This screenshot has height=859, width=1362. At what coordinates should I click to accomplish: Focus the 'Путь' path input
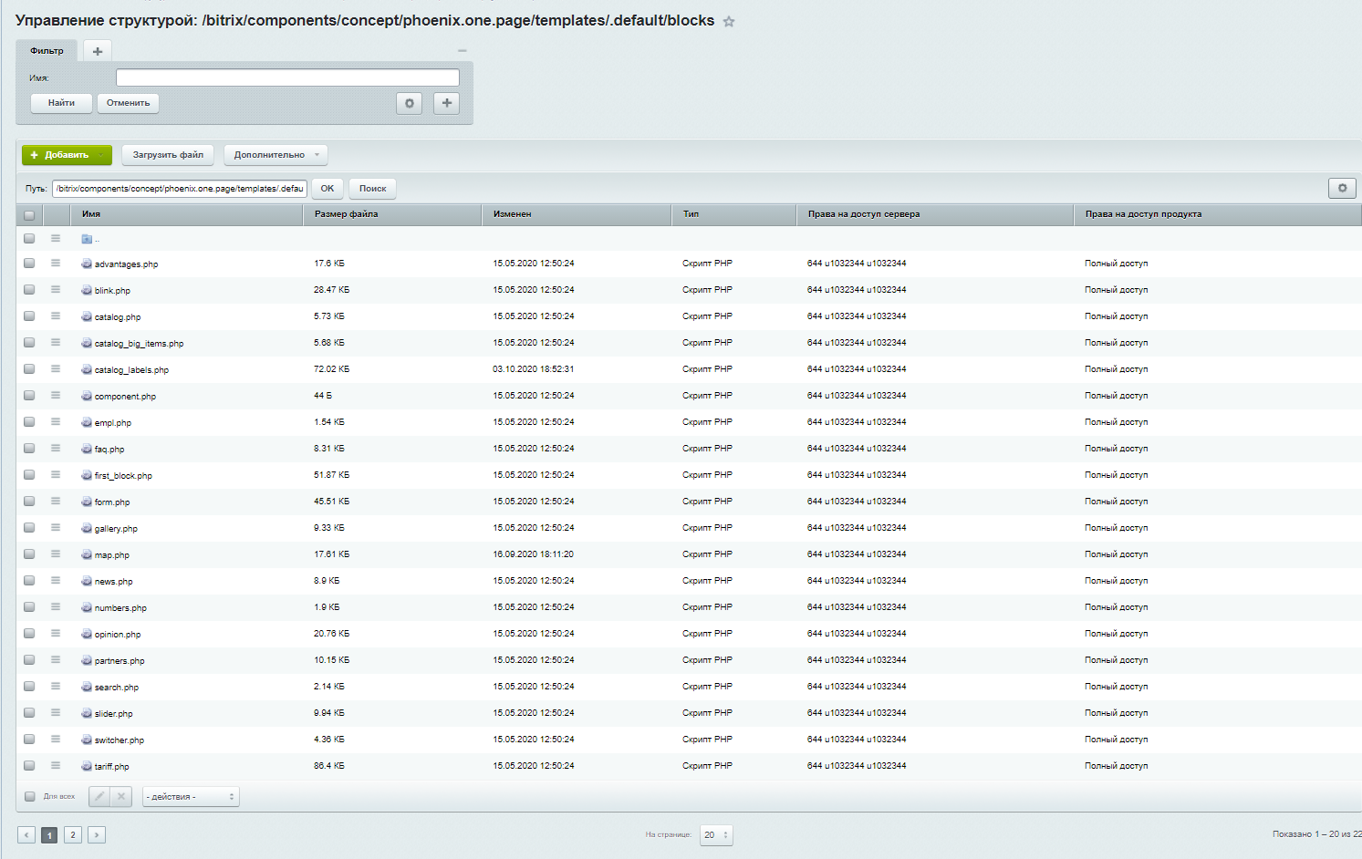point(180,189)
